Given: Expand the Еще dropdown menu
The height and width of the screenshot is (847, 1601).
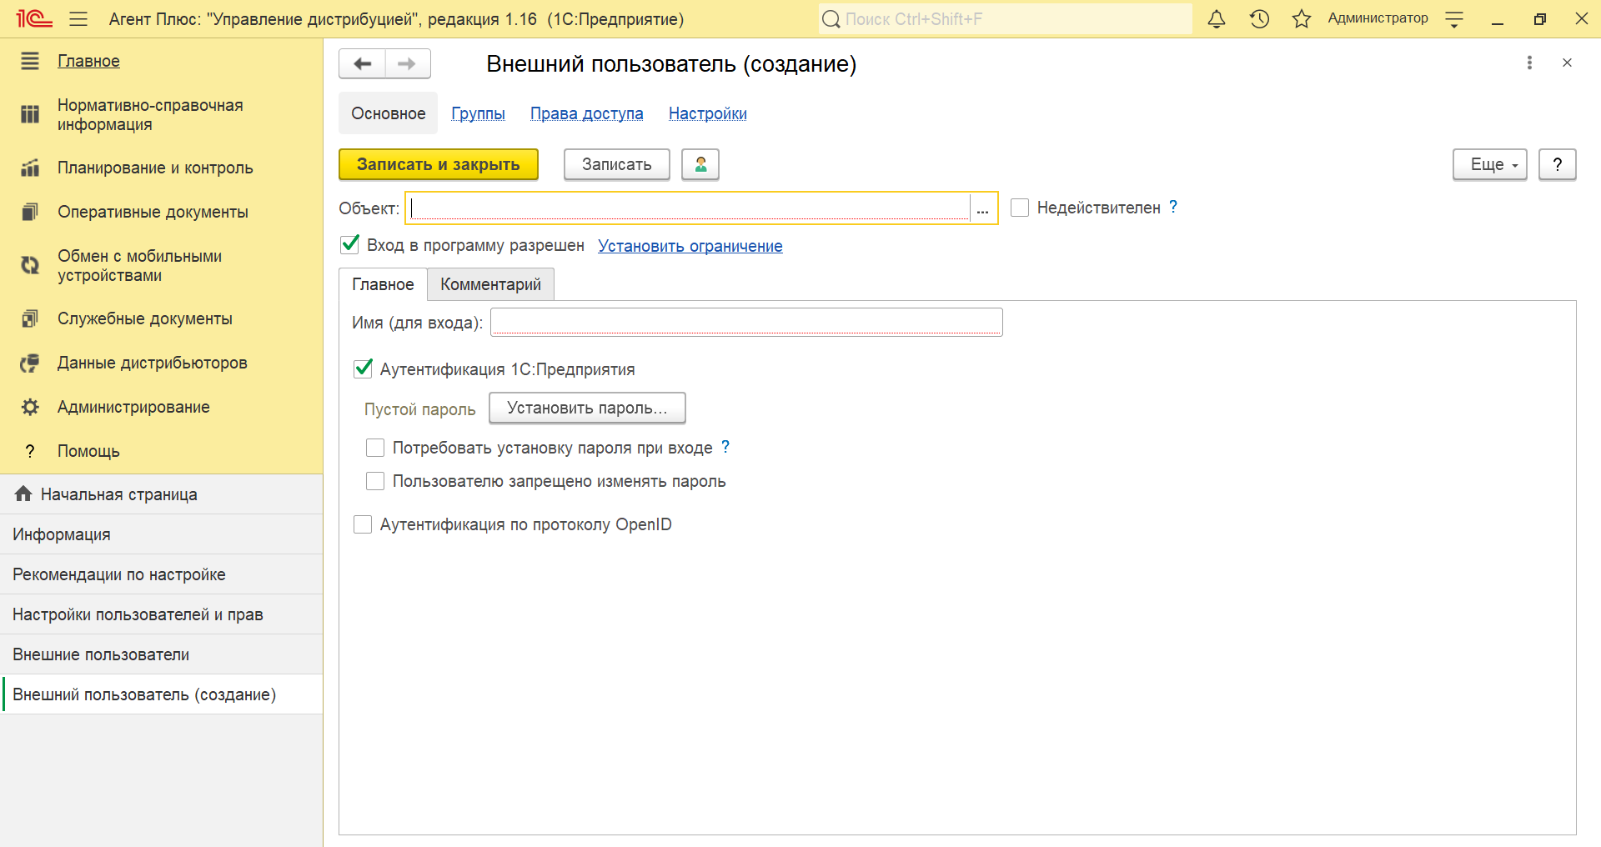Looking at the screenshot, I should click(1489, 164).
